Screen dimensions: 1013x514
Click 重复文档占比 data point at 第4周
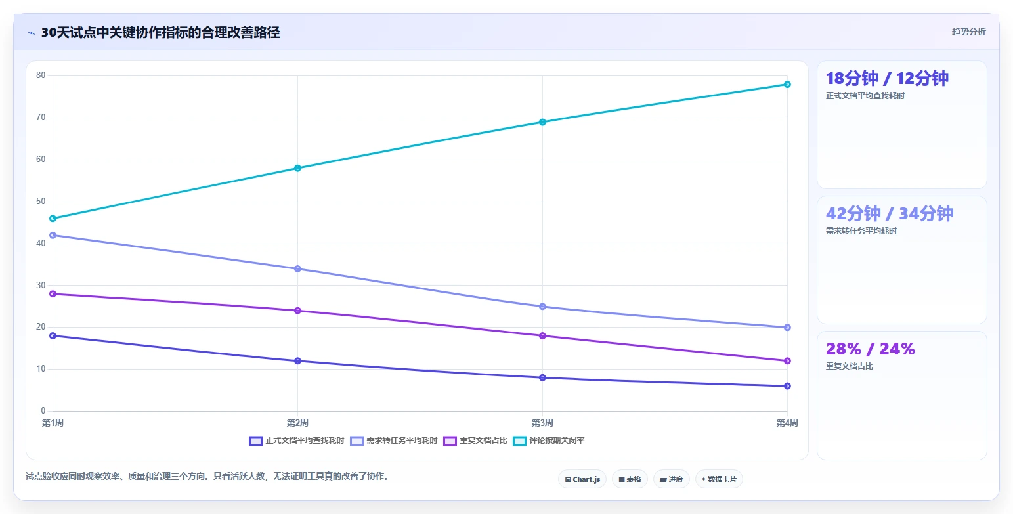pyautogui.click(x=787, y=361)
